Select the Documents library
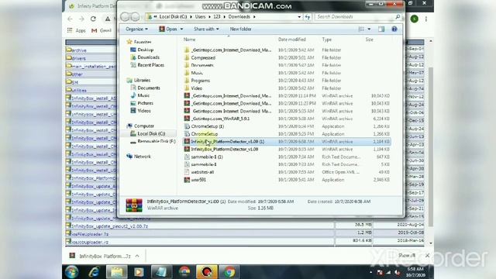This screenshot has height=279, width=496. (149, 88)
